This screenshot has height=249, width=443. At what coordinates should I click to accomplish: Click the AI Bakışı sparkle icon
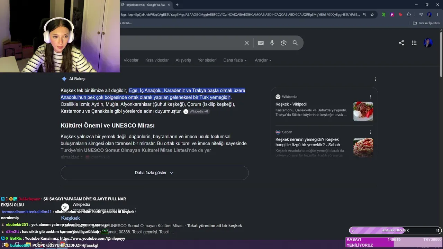click(x=64, y=79)
